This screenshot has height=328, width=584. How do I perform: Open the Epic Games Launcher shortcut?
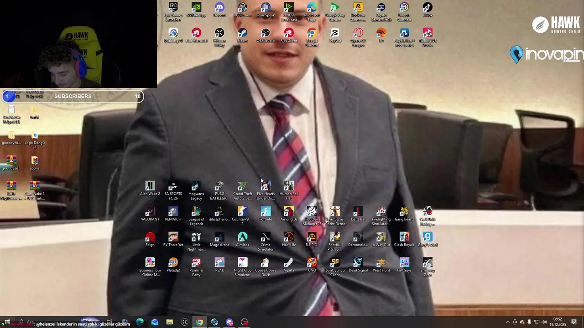pos(173,12)
